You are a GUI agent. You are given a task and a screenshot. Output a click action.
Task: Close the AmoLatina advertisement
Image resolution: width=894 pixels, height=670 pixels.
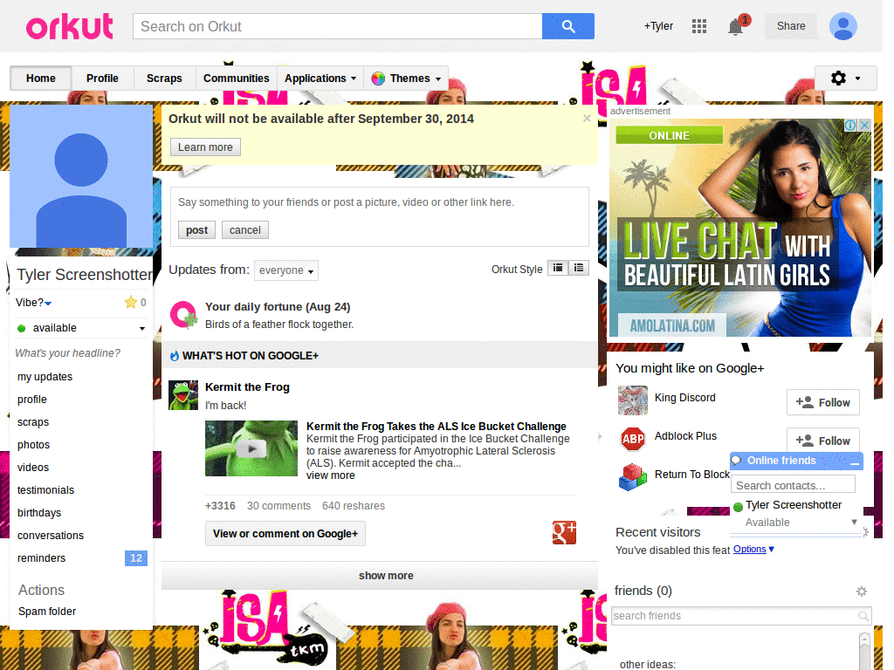point(864,125)
